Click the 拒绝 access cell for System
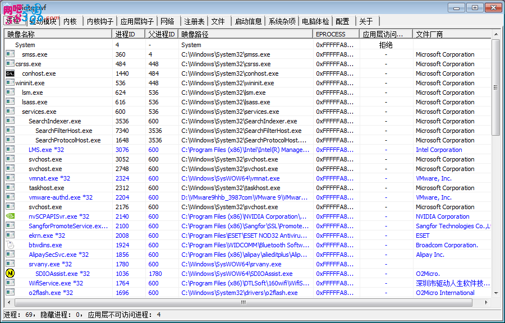This screenshot has height=323, width=505. click(x=385, y=45)
